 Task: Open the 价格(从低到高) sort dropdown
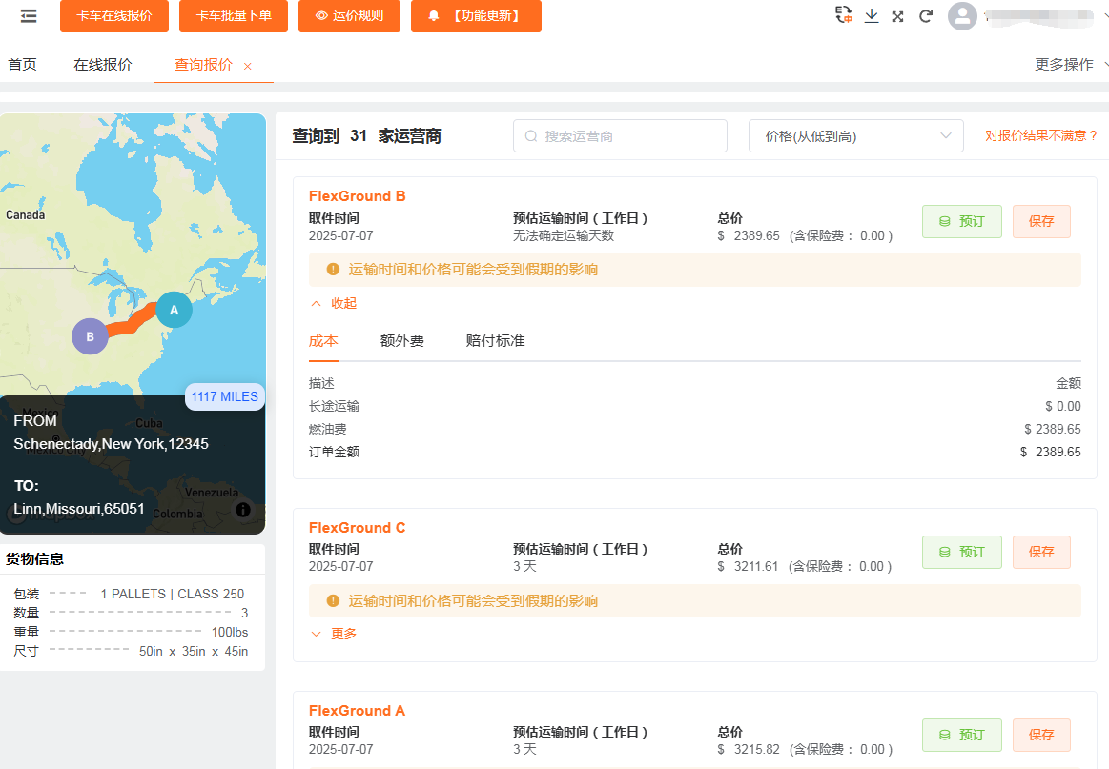tap(855, 135)
